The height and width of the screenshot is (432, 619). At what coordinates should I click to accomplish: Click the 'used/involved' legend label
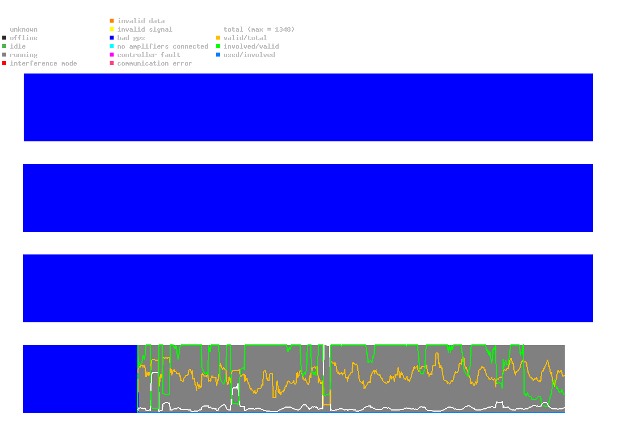(249, 55)
